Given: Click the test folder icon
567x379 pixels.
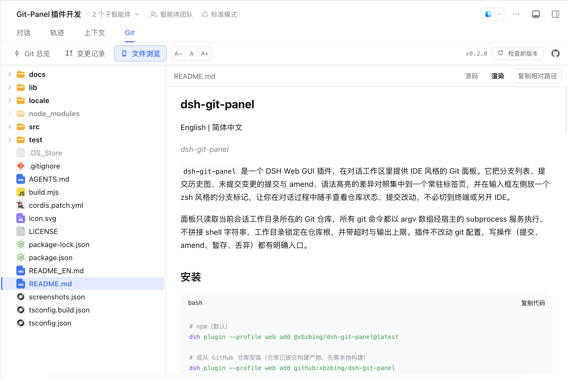Looking at the screenshot, I should click(x=21, y=140).
